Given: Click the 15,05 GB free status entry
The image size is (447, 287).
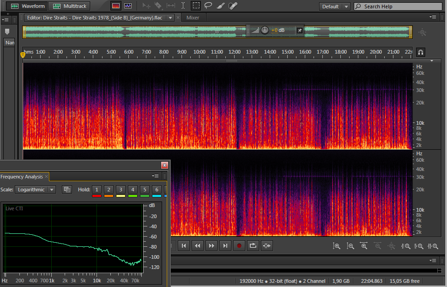Looking at the screenshot, I should click(405, 281).
